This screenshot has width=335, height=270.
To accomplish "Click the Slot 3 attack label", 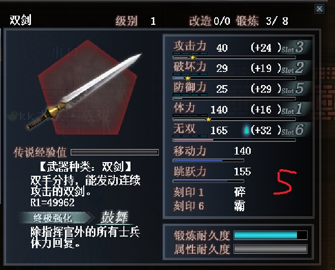I will (x=293, y=47).
